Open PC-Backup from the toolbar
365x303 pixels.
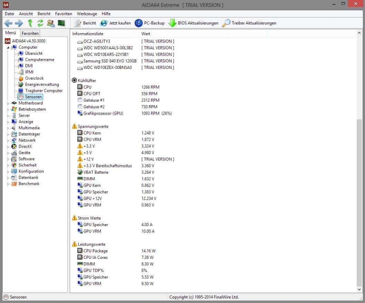coord(150,23)
